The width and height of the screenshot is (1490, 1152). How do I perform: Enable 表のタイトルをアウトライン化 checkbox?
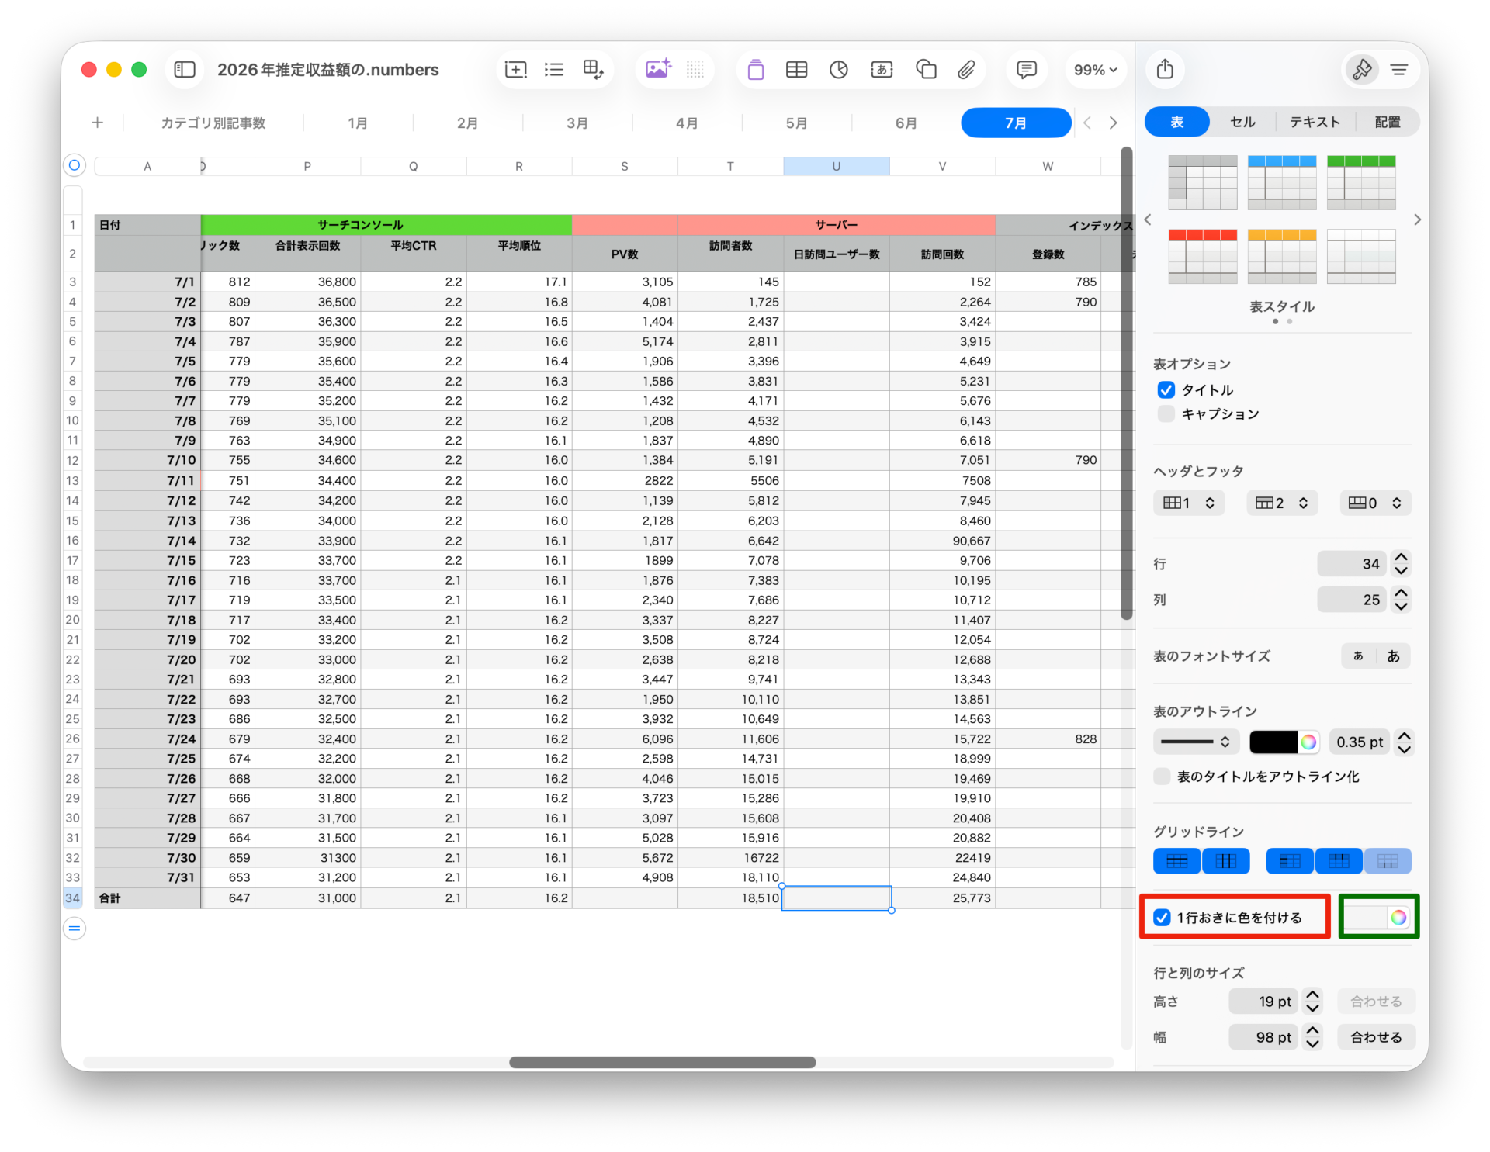[x=1162, y=777]
